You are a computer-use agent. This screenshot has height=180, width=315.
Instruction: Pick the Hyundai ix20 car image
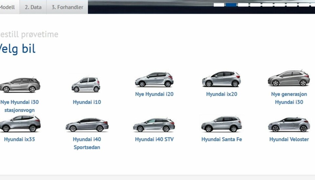(221, 79)
